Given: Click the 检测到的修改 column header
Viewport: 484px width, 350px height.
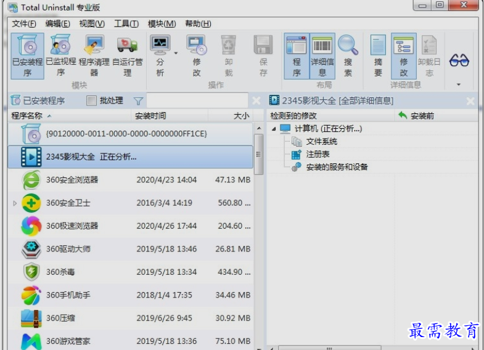Looking at the screenshot, I should (330, 116).
